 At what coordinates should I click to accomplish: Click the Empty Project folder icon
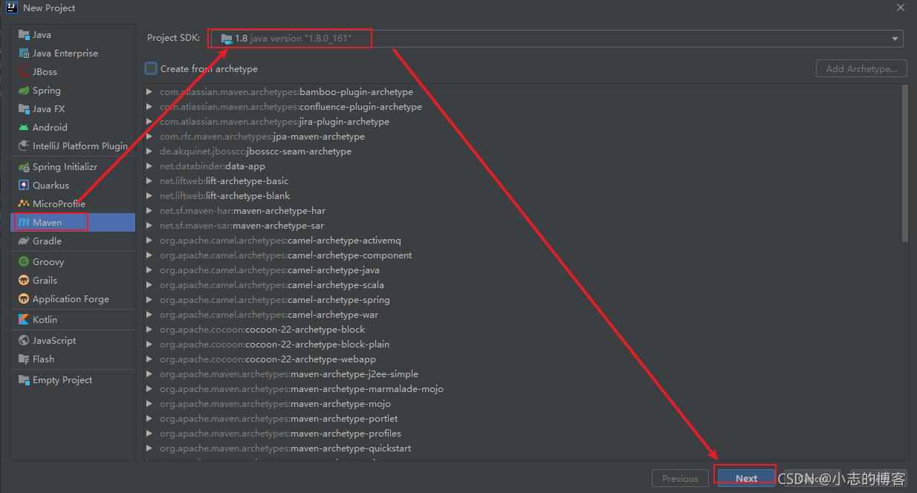click(x=24, y=379)
